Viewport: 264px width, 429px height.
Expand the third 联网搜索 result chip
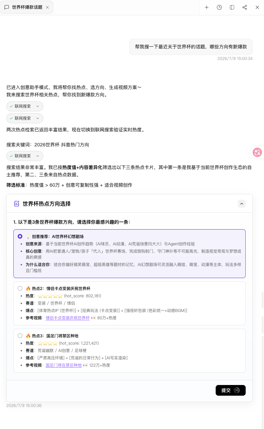pyautogui.click(x=25, y=156)
